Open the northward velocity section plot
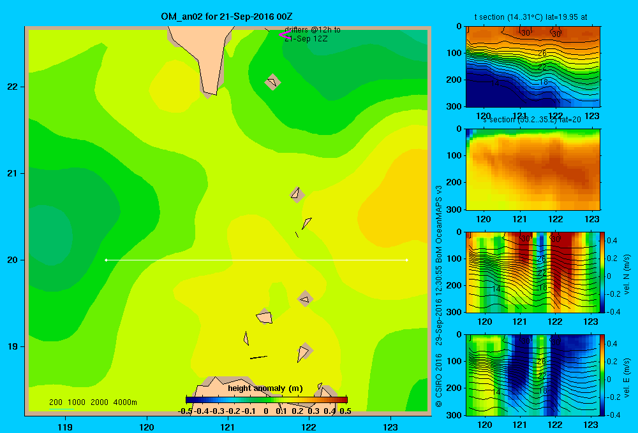Screen dimensions: 638x433 pyautogui.click(x=533, y=272)
